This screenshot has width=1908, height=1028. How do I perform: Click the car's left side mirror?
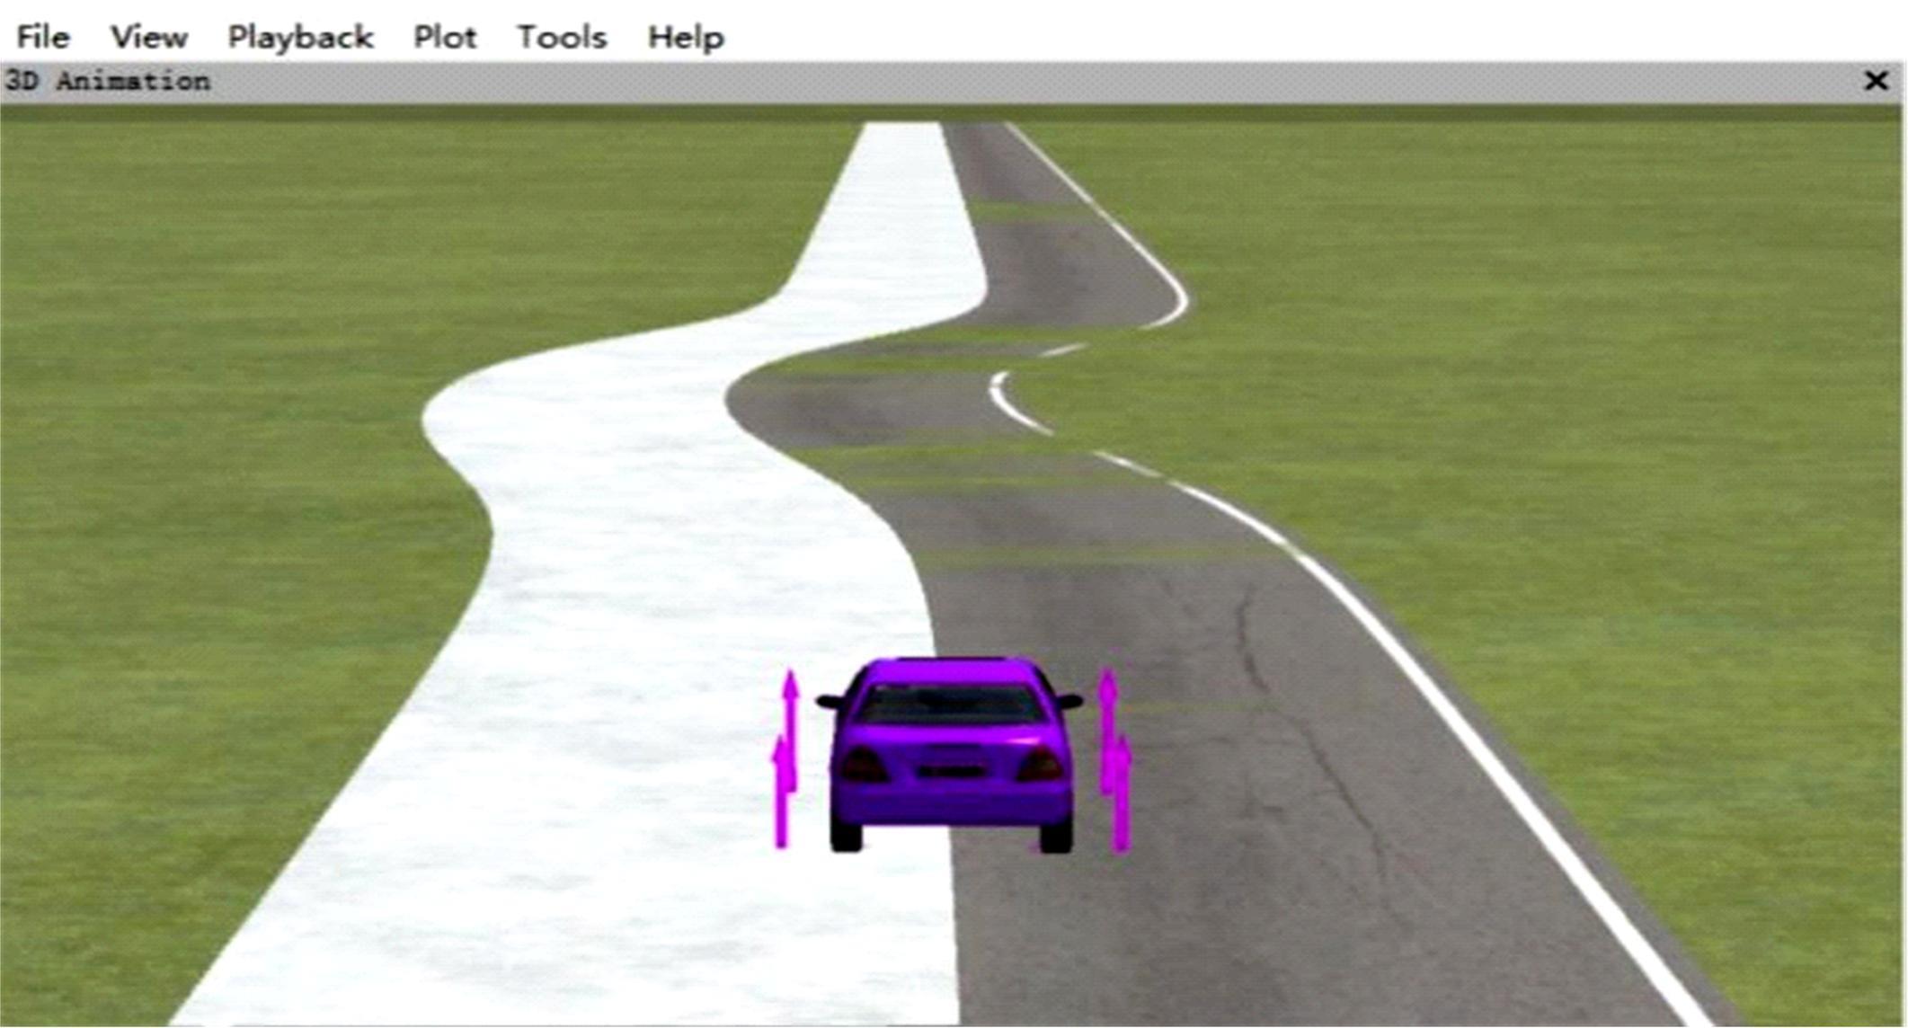tap(830, 701)
